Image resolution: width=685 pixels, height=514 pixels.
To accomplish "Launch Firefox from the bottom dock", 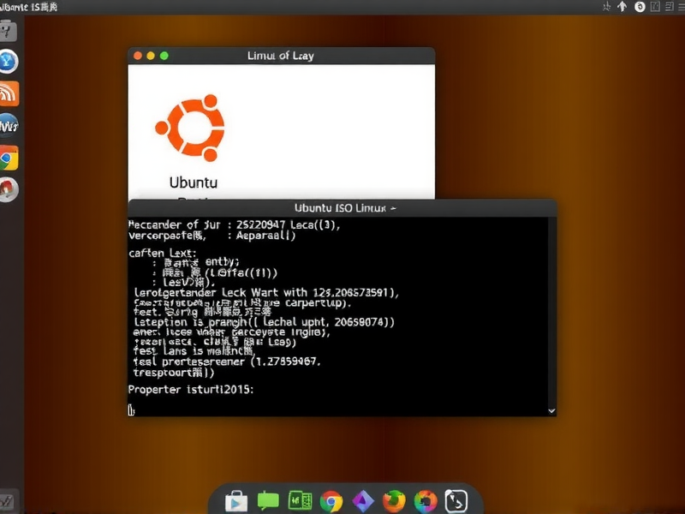I will [393, 502].
